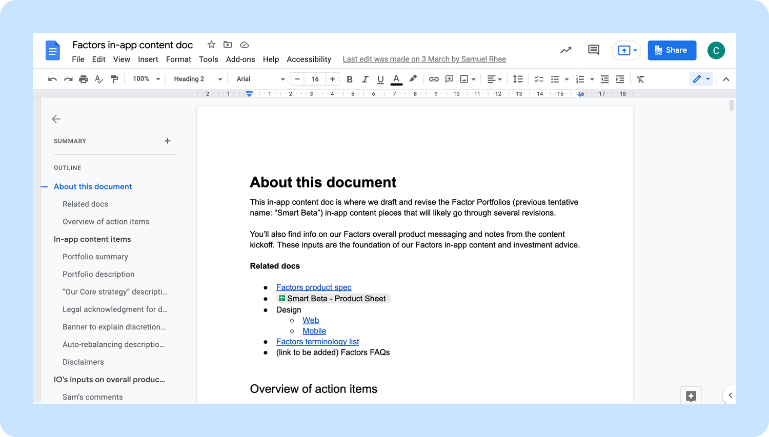The image size is (769, 437).
Task: Decrease the font size
Action: click(297, 79)
